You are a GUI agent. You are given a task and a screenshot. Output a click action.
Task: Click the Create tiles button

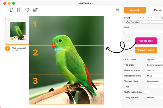click(146, 41)
